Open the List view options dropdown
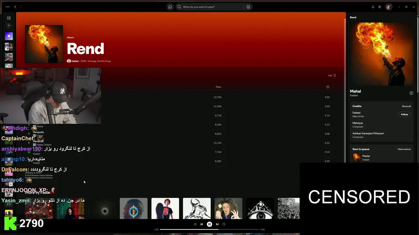This screenshot has width=419, height=235. click(332, 75)
